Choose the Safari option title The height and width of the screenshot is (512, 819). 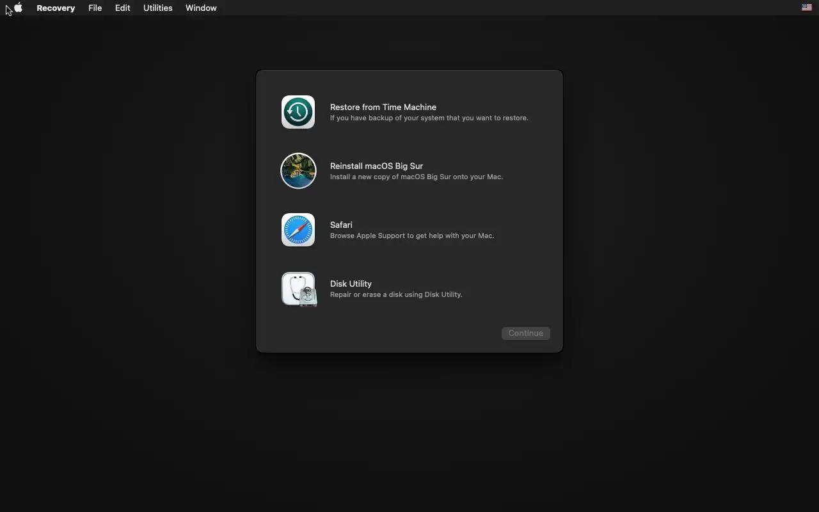pyautogui.click(x=341, y=225)
